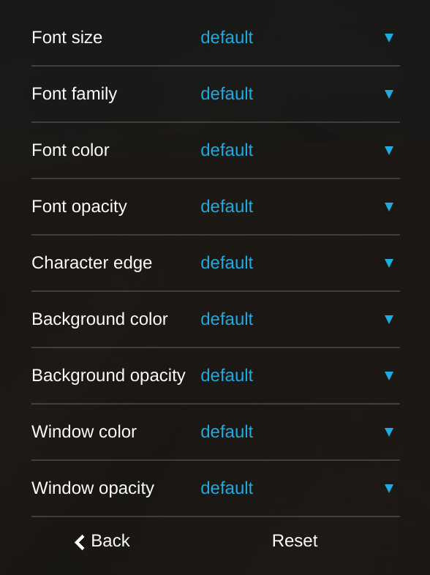Click the Font size dropdown arrow
Image resolution: width=430 pixels, height=575 pixels.
click(x=389, y=37)
